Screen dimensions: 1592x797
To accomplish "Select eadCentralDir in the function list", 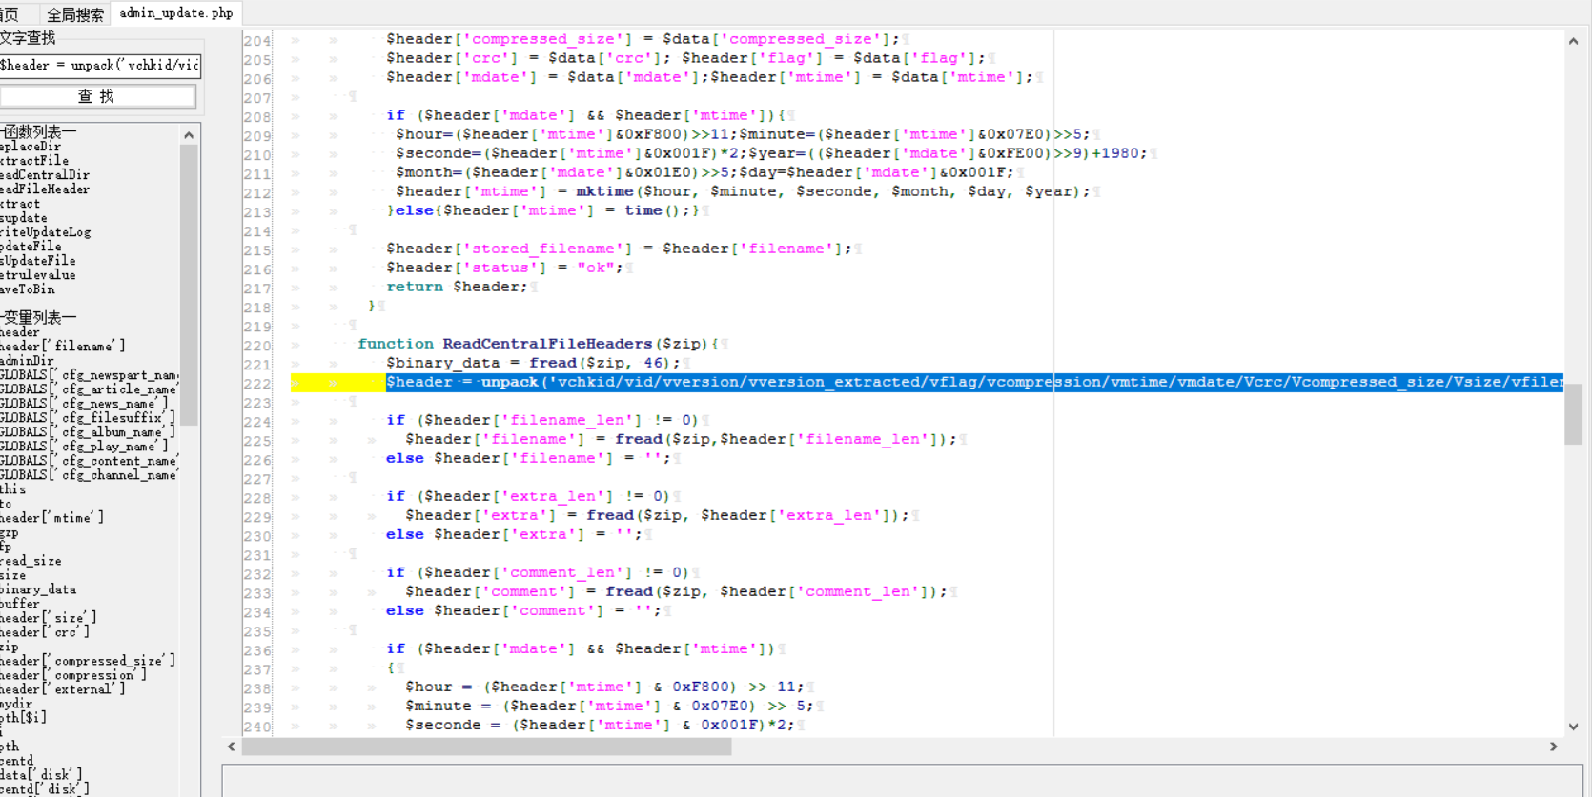I will click(x=45, y=175).
